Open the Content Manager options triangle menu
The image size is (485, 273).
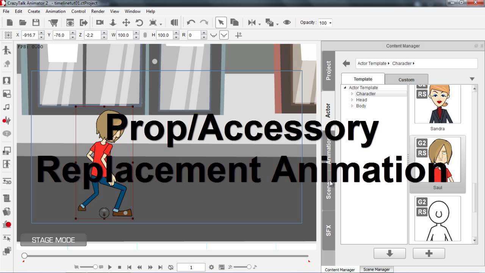tap(472, 79)
